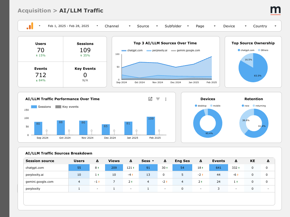290x217 pixels.
Task: Click the Sess column sort arrow
Action: (153, 161)
